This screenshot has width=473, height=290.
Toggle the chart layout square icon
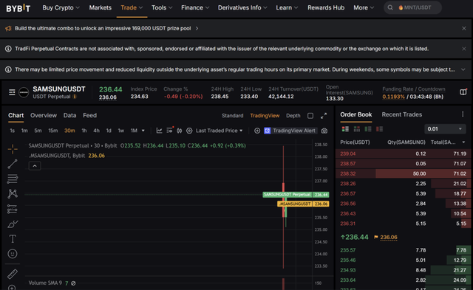(x=310, y=116)
